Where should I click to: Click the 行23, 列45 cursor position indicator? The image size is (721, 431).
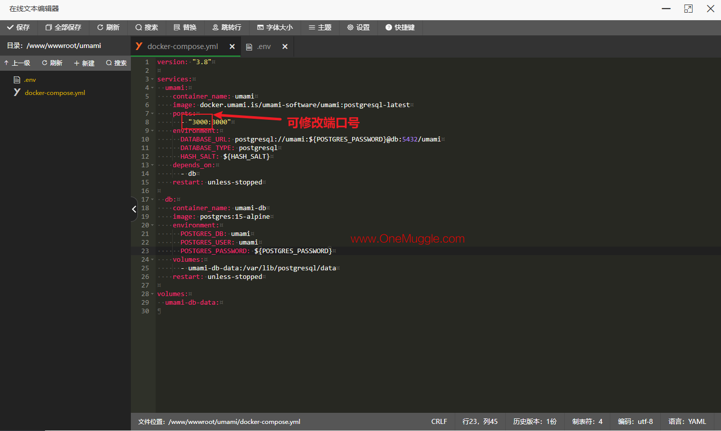point(480,421)
